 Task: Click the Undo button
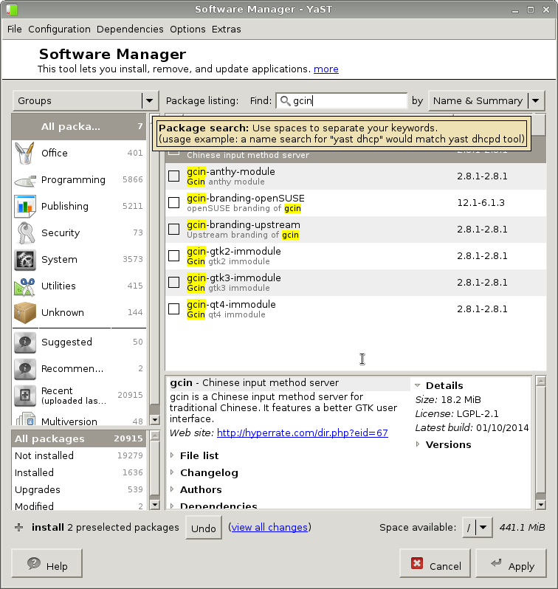click(x=203, y=528)
